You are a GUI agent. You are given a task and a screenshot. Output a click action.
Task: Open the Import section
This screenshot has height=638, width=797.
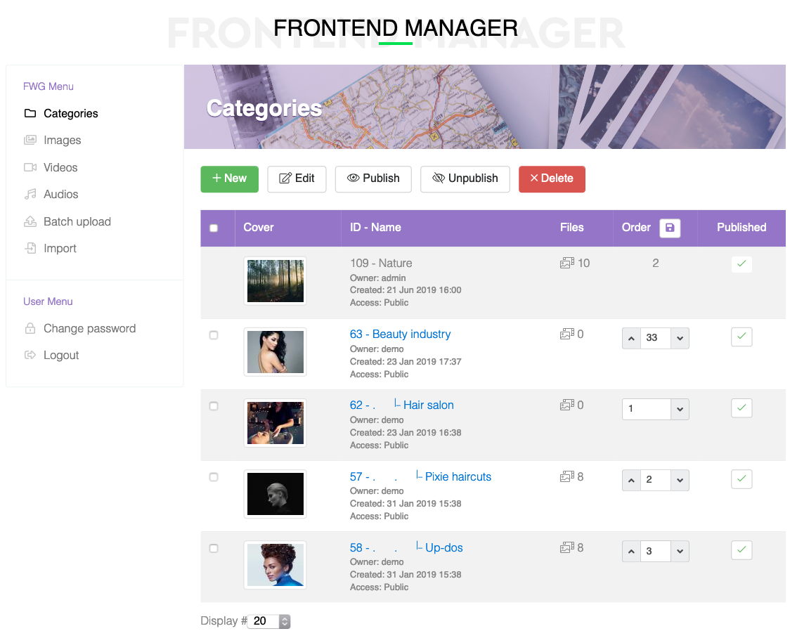[x=60, y=248]
